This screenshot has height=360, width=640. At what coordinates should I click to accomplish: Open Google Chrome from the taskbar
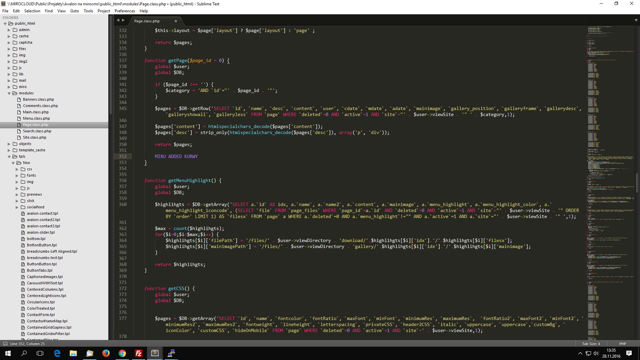[122, 353]
